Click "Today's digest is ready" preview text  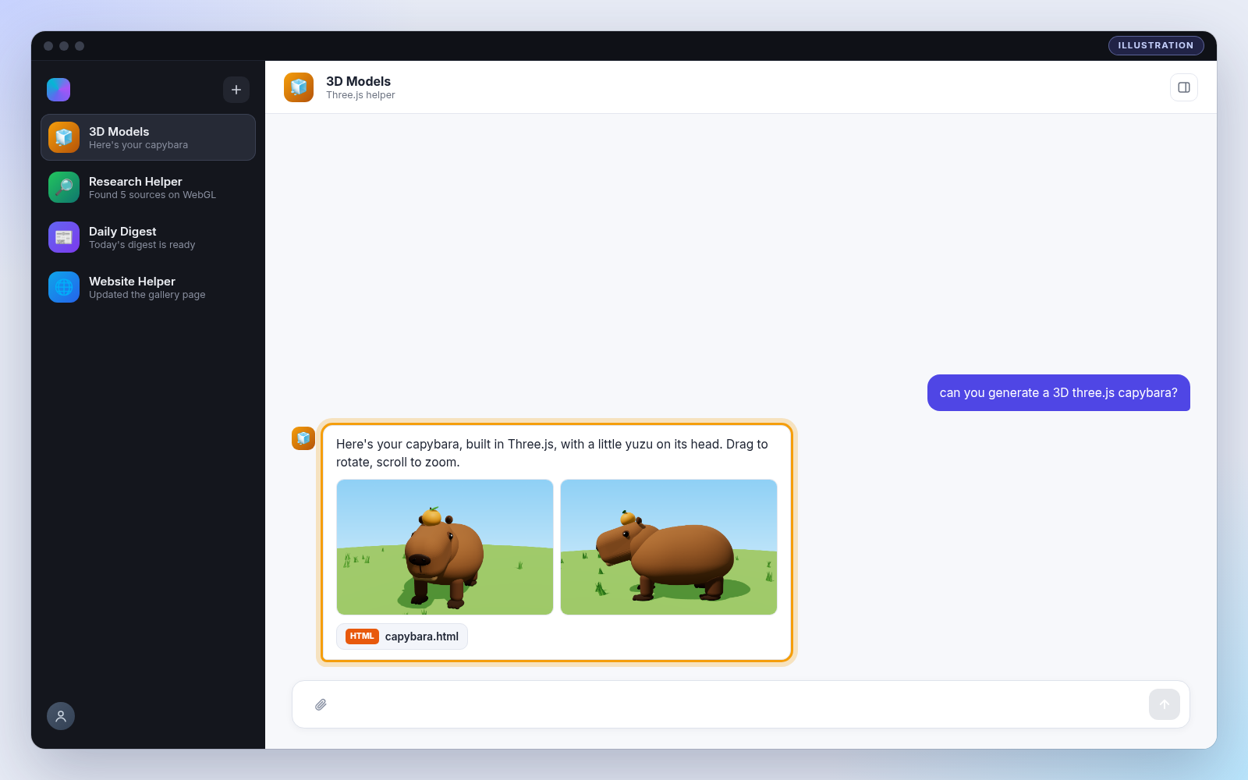142,245
